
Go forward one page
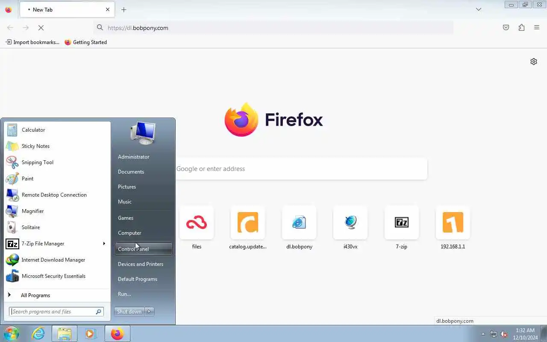[26, 28]
